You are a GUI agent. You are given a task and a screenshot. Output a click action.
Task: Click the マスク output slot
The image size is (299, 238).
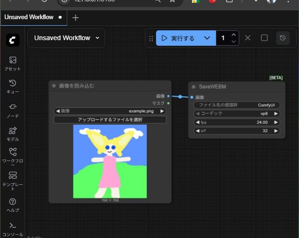[168, 103]
